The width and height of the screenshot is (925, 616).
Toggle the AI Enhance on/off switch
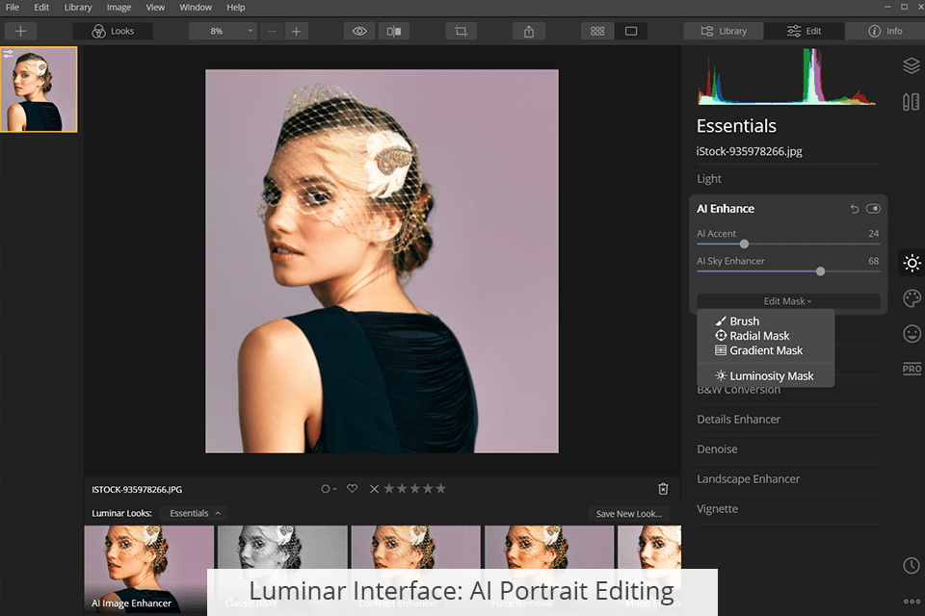873,209
